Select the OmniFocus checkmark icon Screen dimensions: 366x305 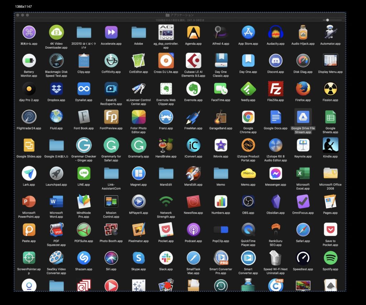303,202
